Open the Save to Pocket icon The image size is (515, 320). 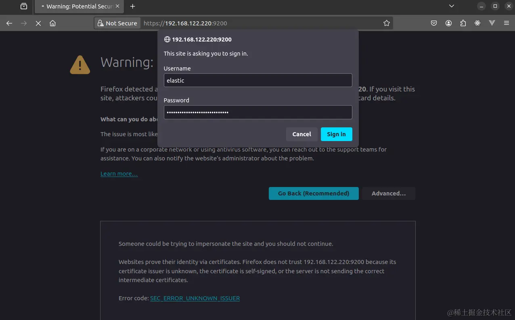tap(434, 23)
